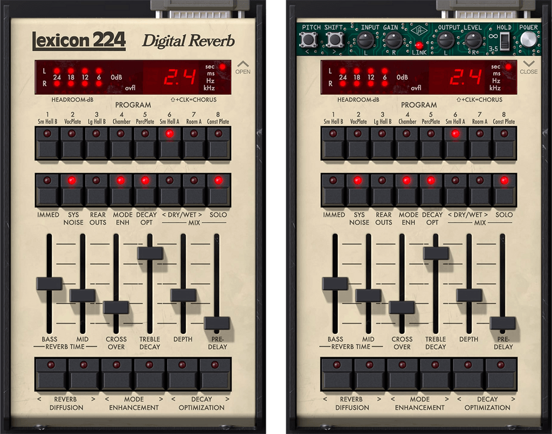
Task: Toggle REAR OUTS button on left unit
Action: point(96,190)
